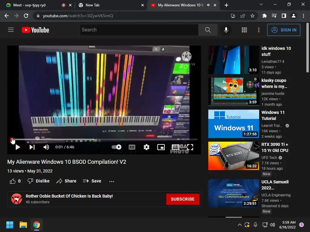Image resolution: width=310 pixels, height=232 pixels.
Task: Open Windows Start menu
Action: click(10, 225)
